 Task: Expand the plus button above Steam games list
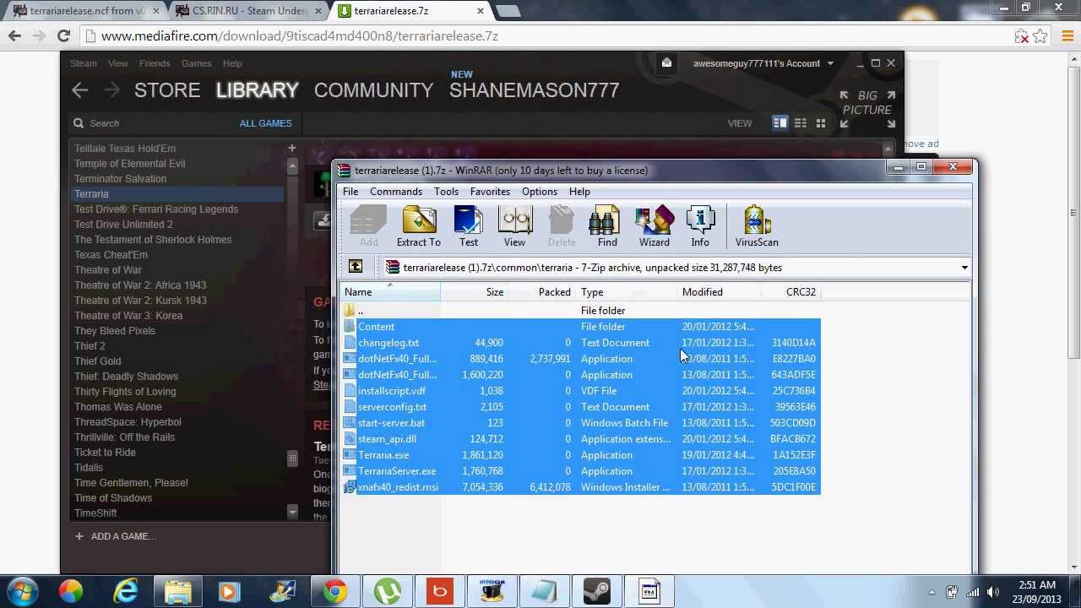pyautogui.click(x=292, y=148)
